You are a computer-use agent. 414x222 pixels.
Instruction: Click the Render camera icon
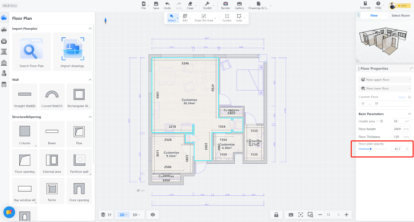[x=225, y=4]
